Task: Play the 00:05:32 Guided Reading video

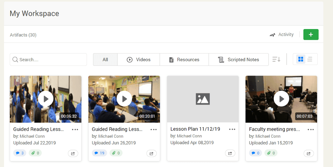Action: (x=46, y=99)
